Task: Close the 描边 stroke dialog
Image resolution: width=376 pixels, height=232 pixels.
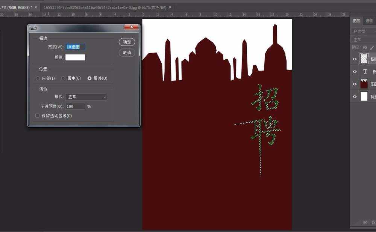Action: coord(131,27)
